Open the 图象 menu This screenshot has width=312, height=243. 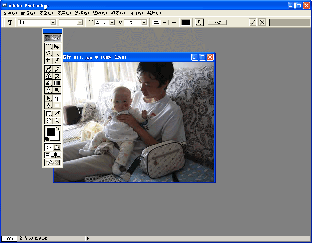tap(47, 13)
